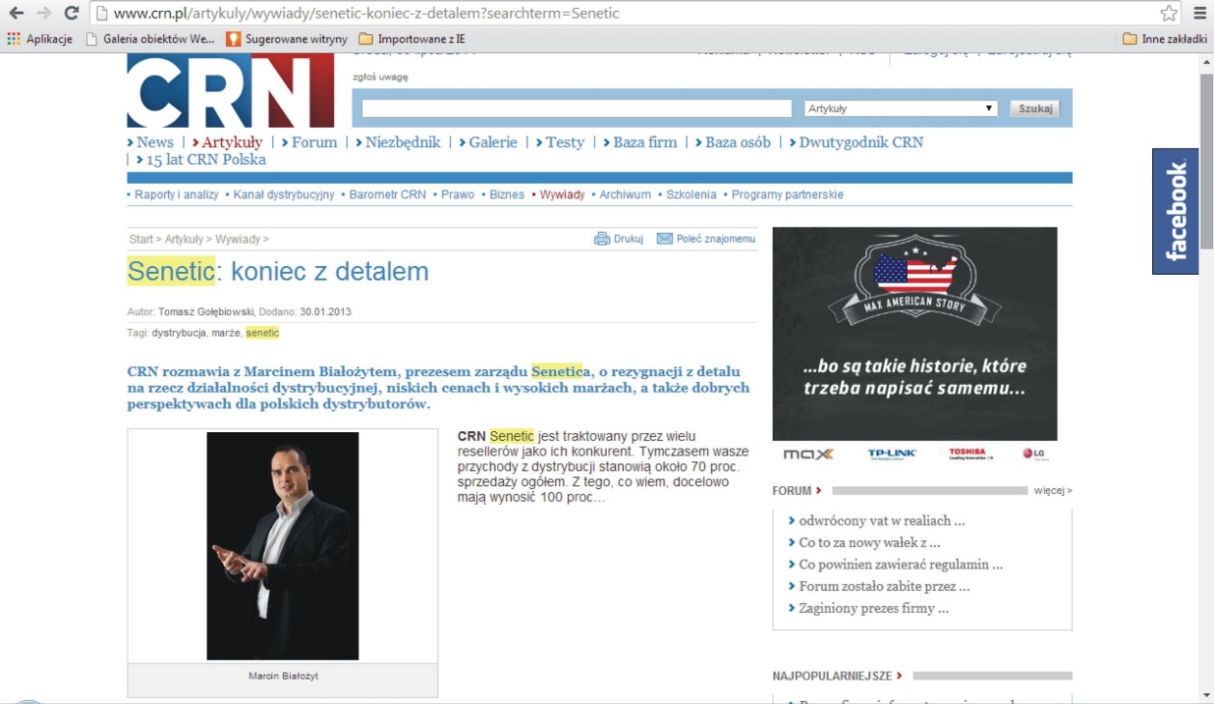Select the Kanał dystrybucyjny submenu tab
1214x704 pixels.
[284, 194]
